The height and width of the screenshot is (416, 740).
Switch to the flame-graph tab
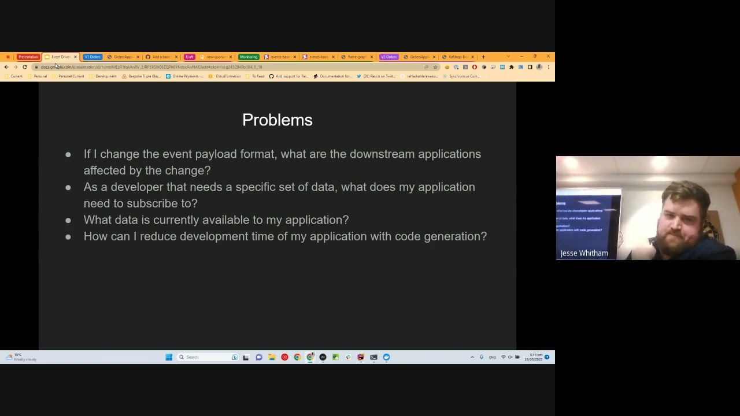[357, 57]
